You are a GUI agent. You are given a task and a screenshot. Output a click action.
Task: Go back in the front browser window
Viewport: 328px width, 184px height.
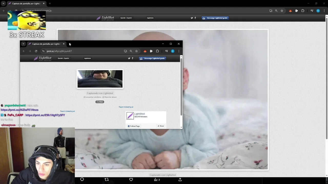24,51
